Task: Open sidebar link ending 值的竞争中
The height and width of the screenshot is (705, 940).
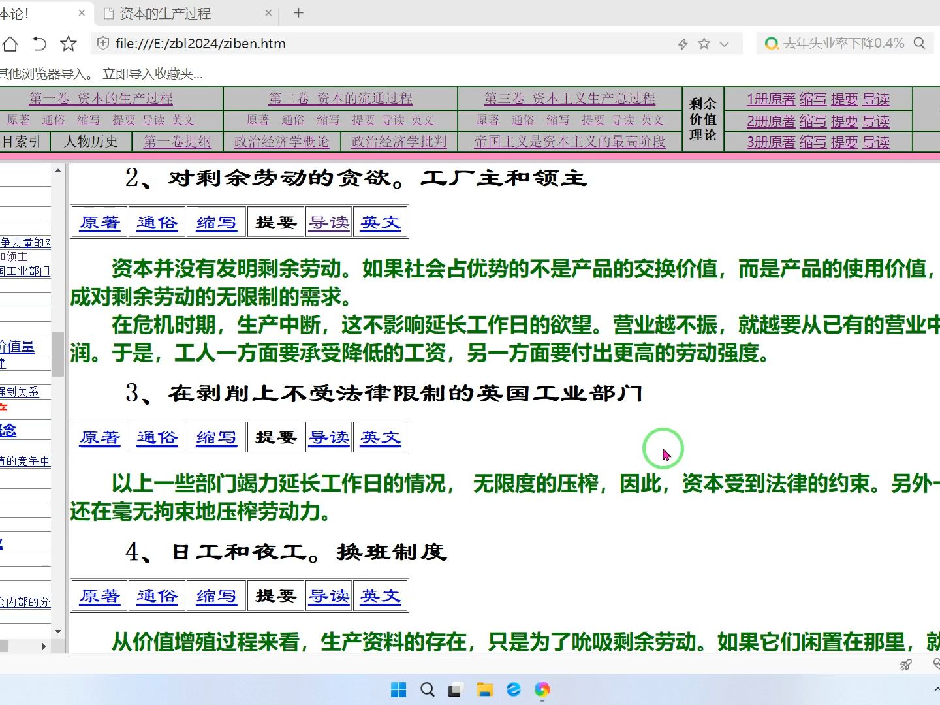Action: pos(25,461)
